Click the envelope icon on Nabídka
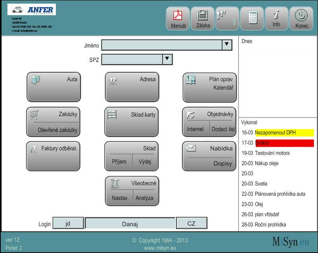 pyautogui.click(x=191, y=148)
